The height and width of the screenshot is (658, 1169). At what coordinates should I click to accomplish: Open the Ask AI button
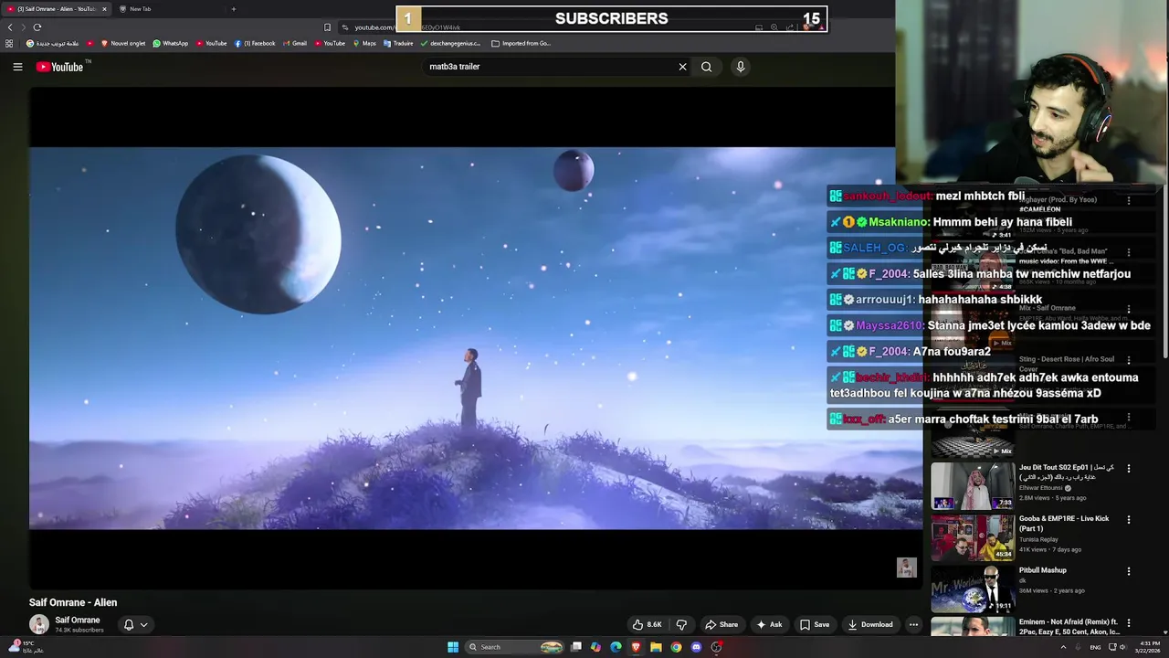(x=769, y=625)
